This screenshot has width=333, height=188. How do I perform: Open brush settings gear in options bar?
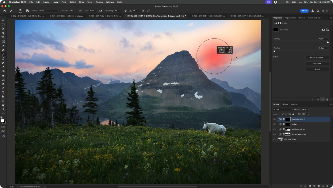125,11
